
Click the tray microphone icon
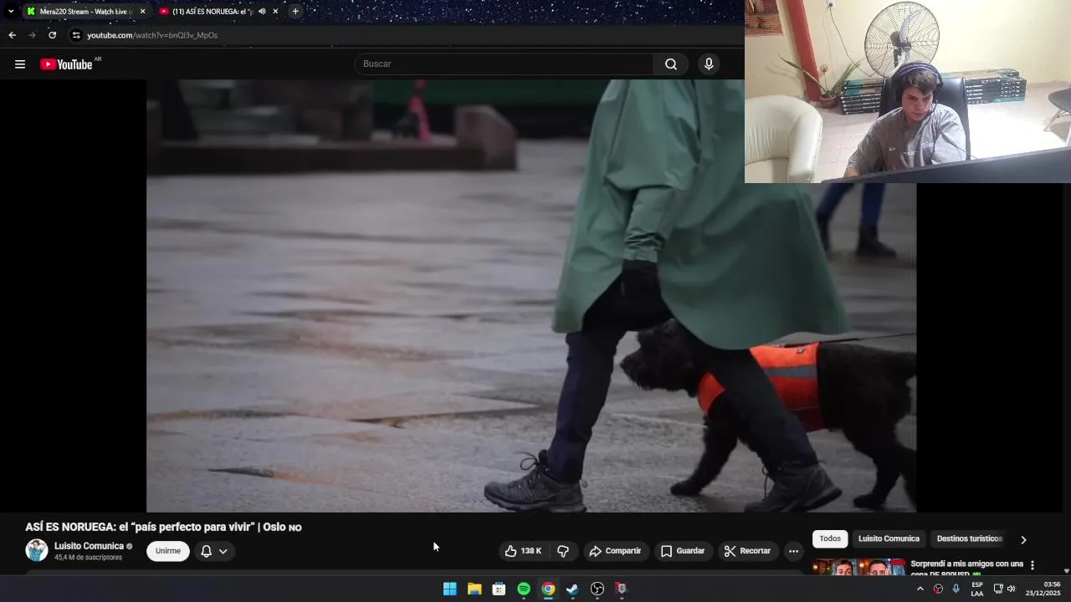(x=956, y=589)
